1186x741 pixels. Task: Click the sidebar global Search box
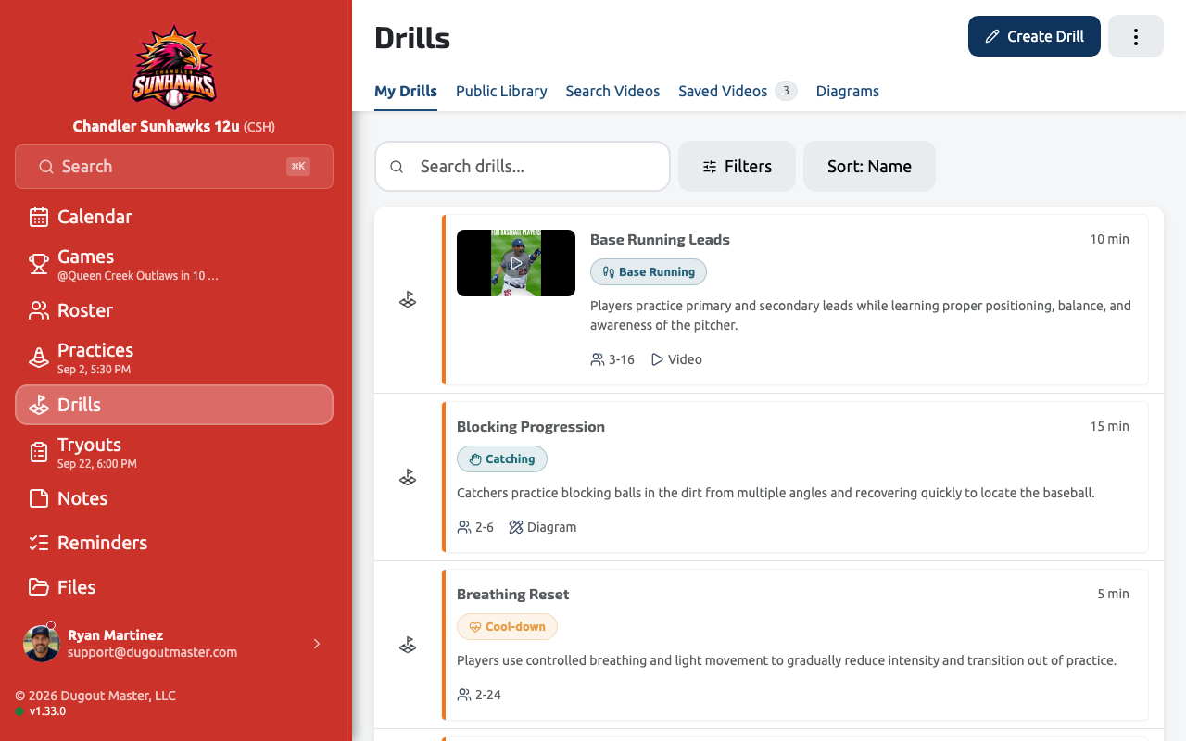(174, 167)
